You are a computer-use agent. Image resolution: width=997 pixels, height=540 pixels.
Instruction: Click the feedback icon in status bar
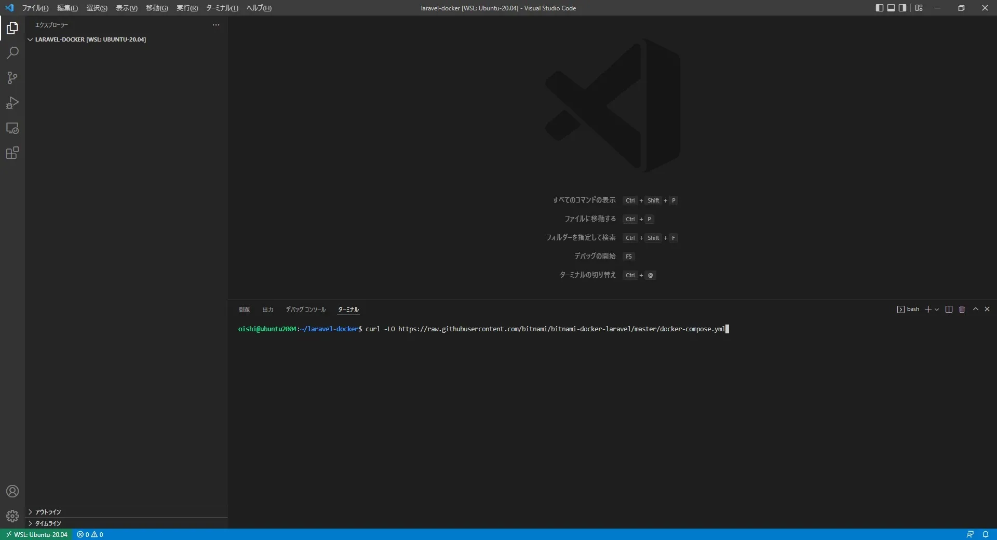(x=969, y=534)
